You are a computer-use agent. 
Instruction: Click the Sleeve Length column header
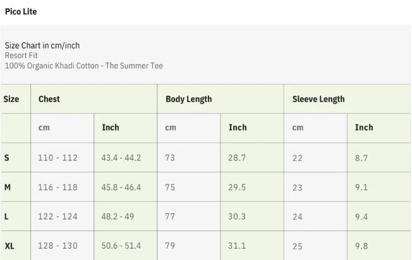pyautogui.click(x=318, y=99)
